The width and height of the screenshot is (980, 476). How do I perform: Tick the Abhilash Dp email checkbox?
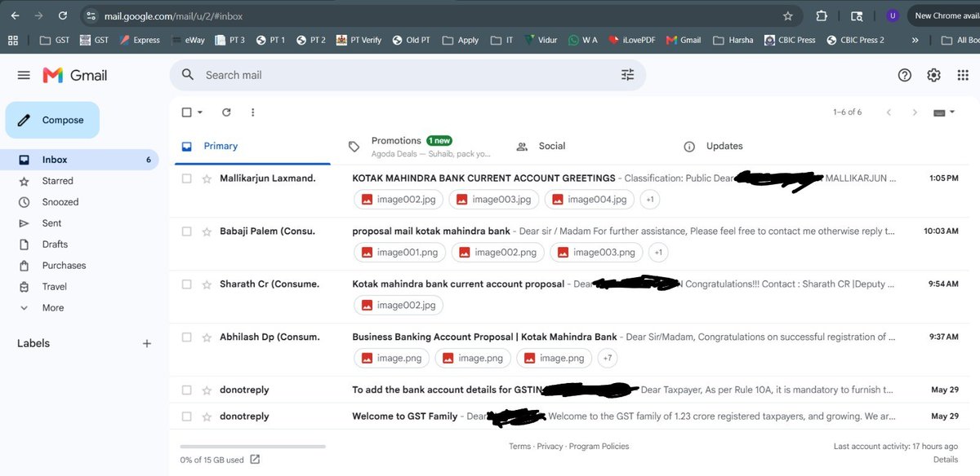click(x=187, y=337)
